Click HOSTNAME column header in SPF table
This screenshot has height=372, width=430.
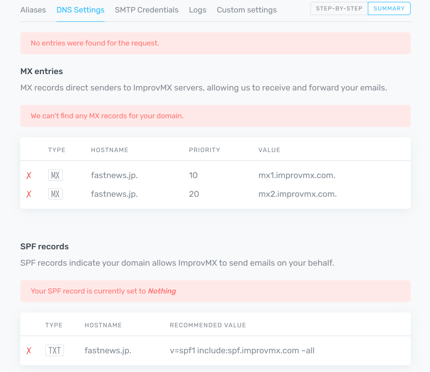point(103,325)
